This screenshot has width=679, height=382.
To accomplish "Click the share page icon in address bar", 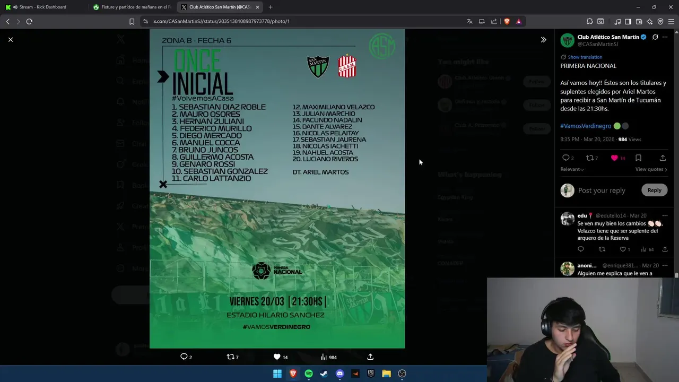I will 494,21.
